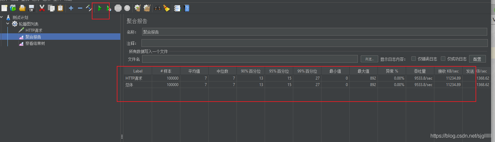Click the Toggle enable/disable toolbar icon
This screenshot has width=495, height=142.
click(89, 8)
